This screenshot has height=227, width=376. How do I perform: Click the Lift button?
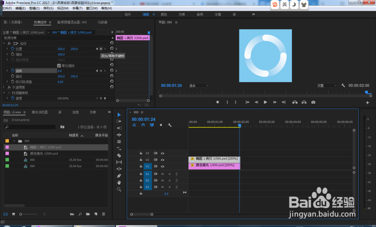point(295,102)
